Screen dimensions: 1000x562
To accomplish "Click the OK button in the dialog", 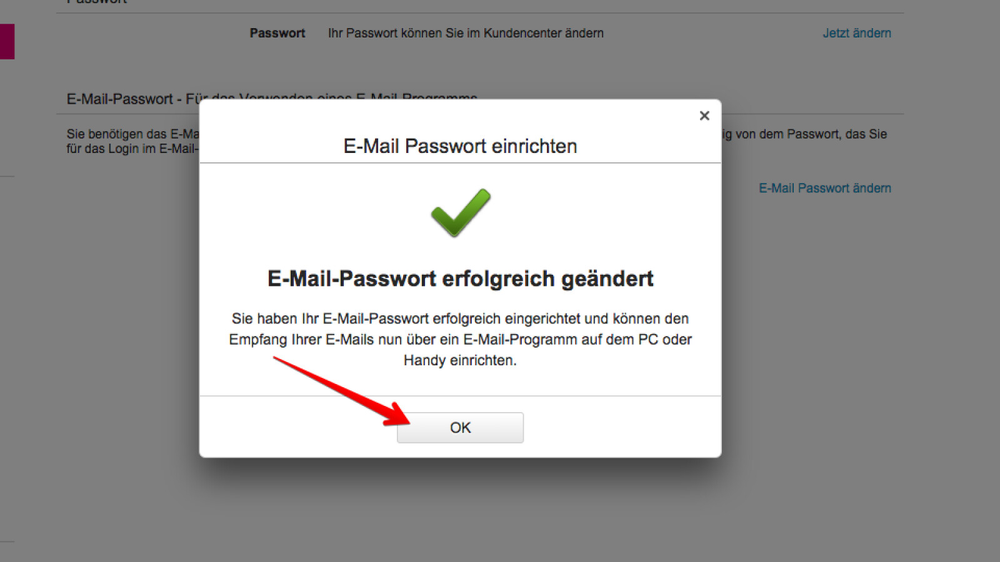I will pyautogui.click(x=460, y=428).
